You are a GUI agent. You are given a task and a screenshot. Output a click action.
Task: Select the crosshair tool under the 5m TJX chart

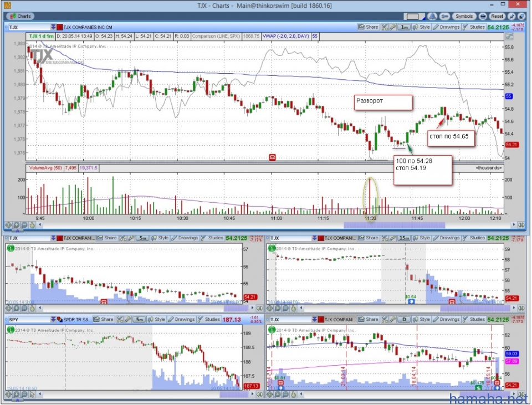point(8,308)
